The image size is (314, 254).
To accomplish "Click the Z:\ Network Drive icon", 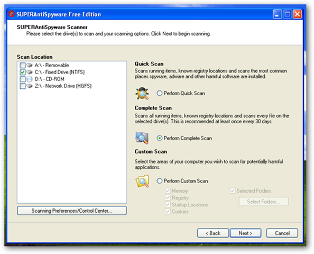I will coord(30,86).
